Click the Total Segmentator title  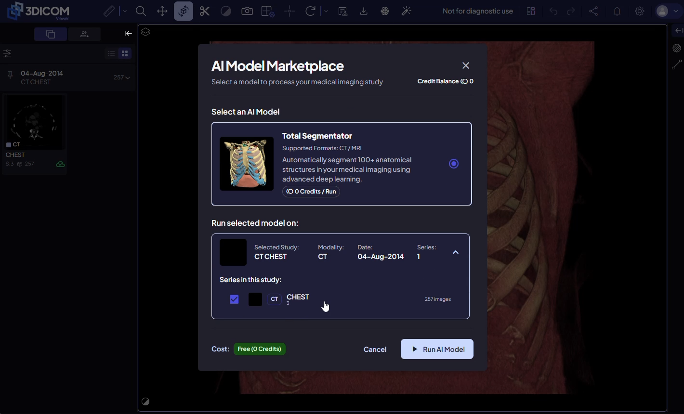(317, 136)
